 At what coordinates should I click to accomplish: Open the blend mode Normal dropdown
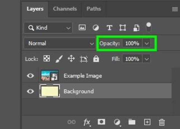pyautogui.click(x=60, y=43)
